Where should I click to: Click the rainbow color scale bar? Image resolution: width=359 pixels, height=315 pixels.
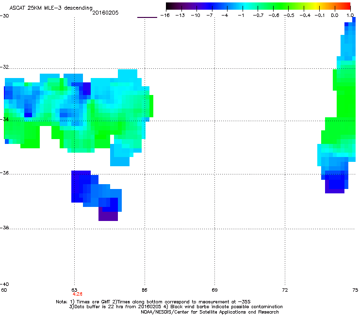click(258, 6)
